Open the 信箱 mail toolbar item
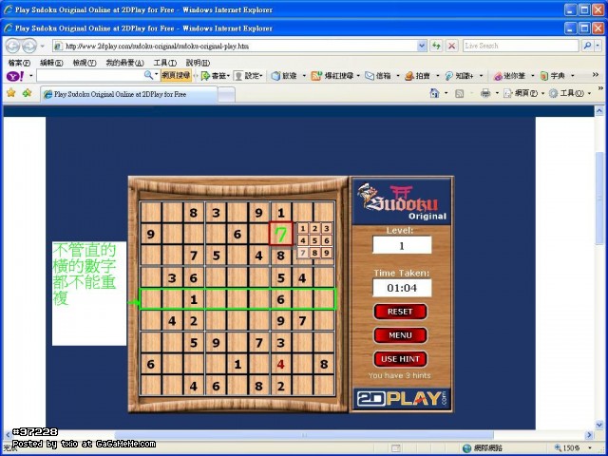 coord(378,76)
